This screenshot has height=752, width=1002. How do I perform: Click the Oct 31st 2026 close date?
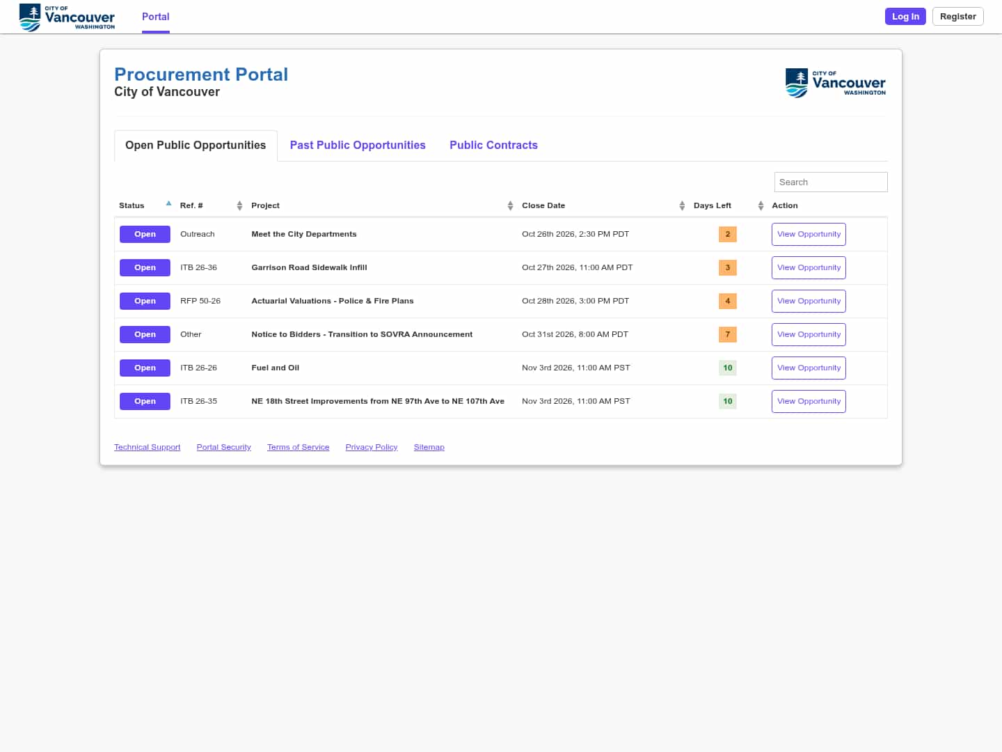point(575,334)
